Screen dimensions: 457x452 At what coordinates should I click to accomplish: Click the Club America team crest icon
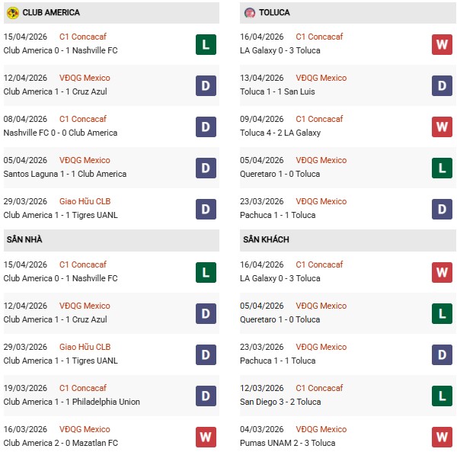click(12, 13)
